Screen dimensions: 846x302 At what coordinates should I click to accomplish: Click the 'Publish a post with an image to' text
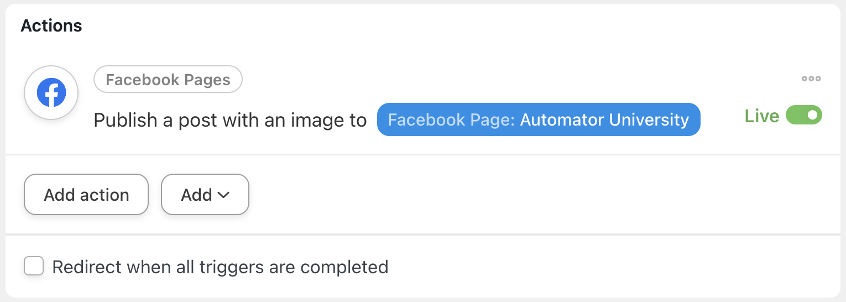point(230,120)
